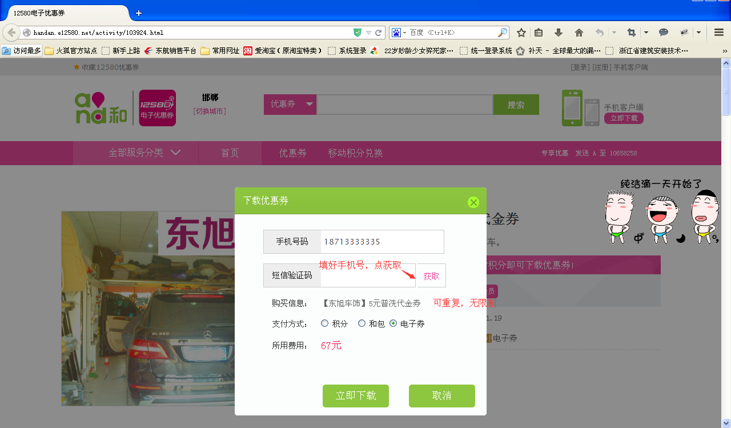The width and height of the screenshot is (731, 428).
Task: Click the mobile phones client icon
Action: point(581,108)
